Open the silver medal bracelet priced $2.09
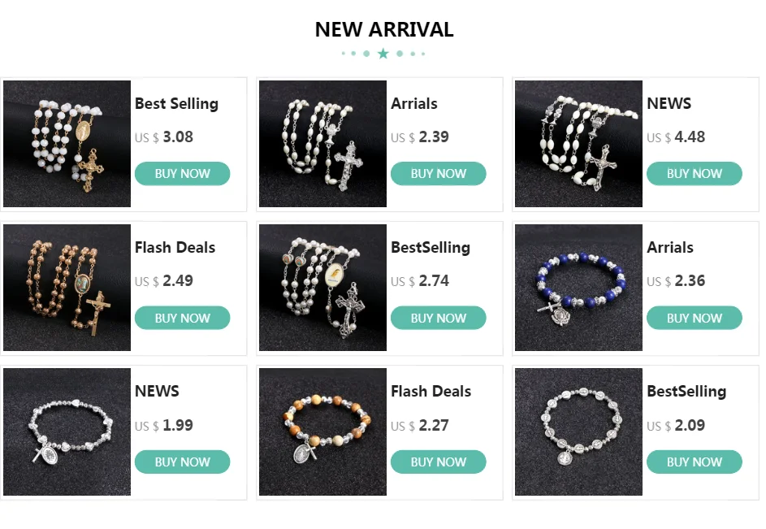The height and width of the screenshot is (529, 766). click(578, 431)
